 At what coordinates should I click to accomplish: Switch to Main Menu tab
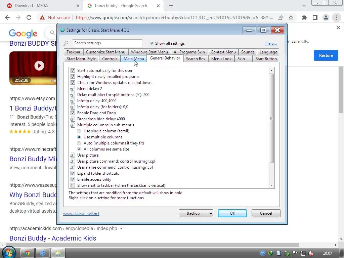[x=134, y=59]
